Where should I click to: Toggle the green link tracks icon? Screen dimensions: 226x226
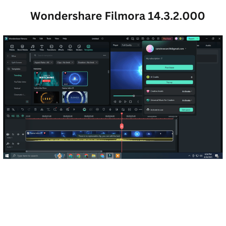tap(13, 116)
